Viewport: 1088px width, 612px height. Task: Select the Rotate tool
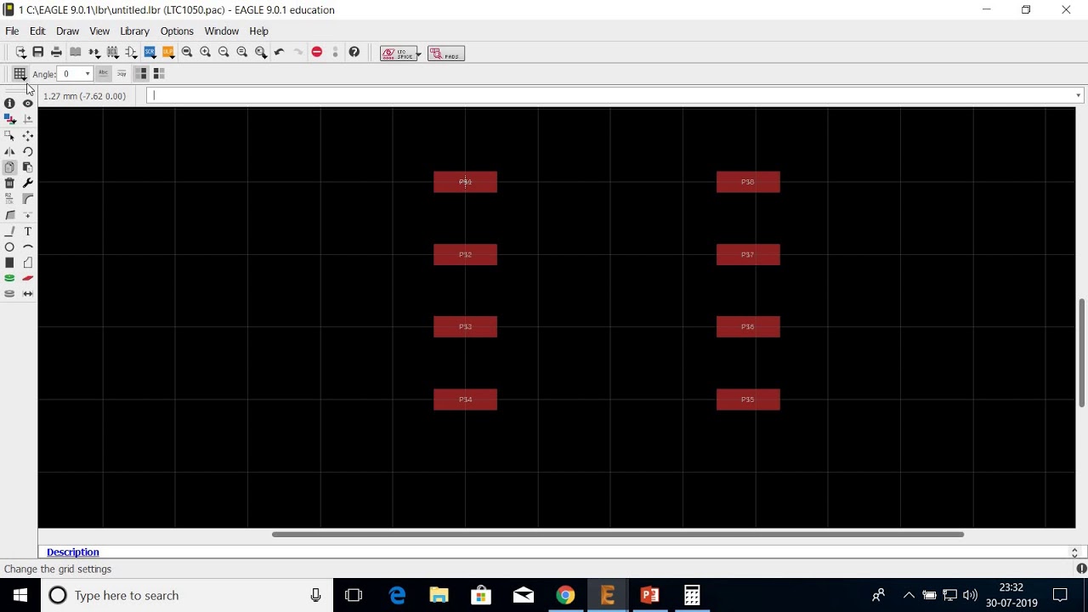[x=28, y=151]
